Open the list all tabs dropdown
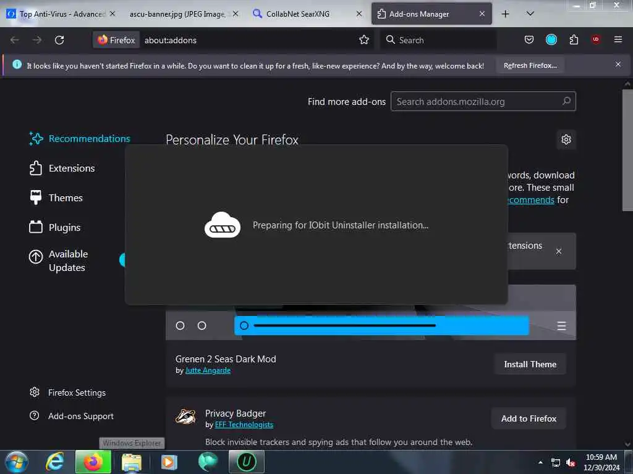Viewport: 633px width, 474px height. coord(530,14)
